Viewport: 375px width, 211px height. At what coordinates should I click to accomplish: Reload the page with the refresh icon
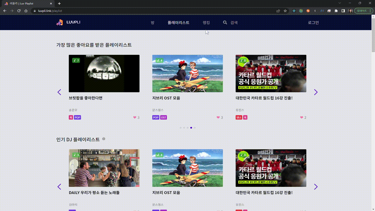19,11
